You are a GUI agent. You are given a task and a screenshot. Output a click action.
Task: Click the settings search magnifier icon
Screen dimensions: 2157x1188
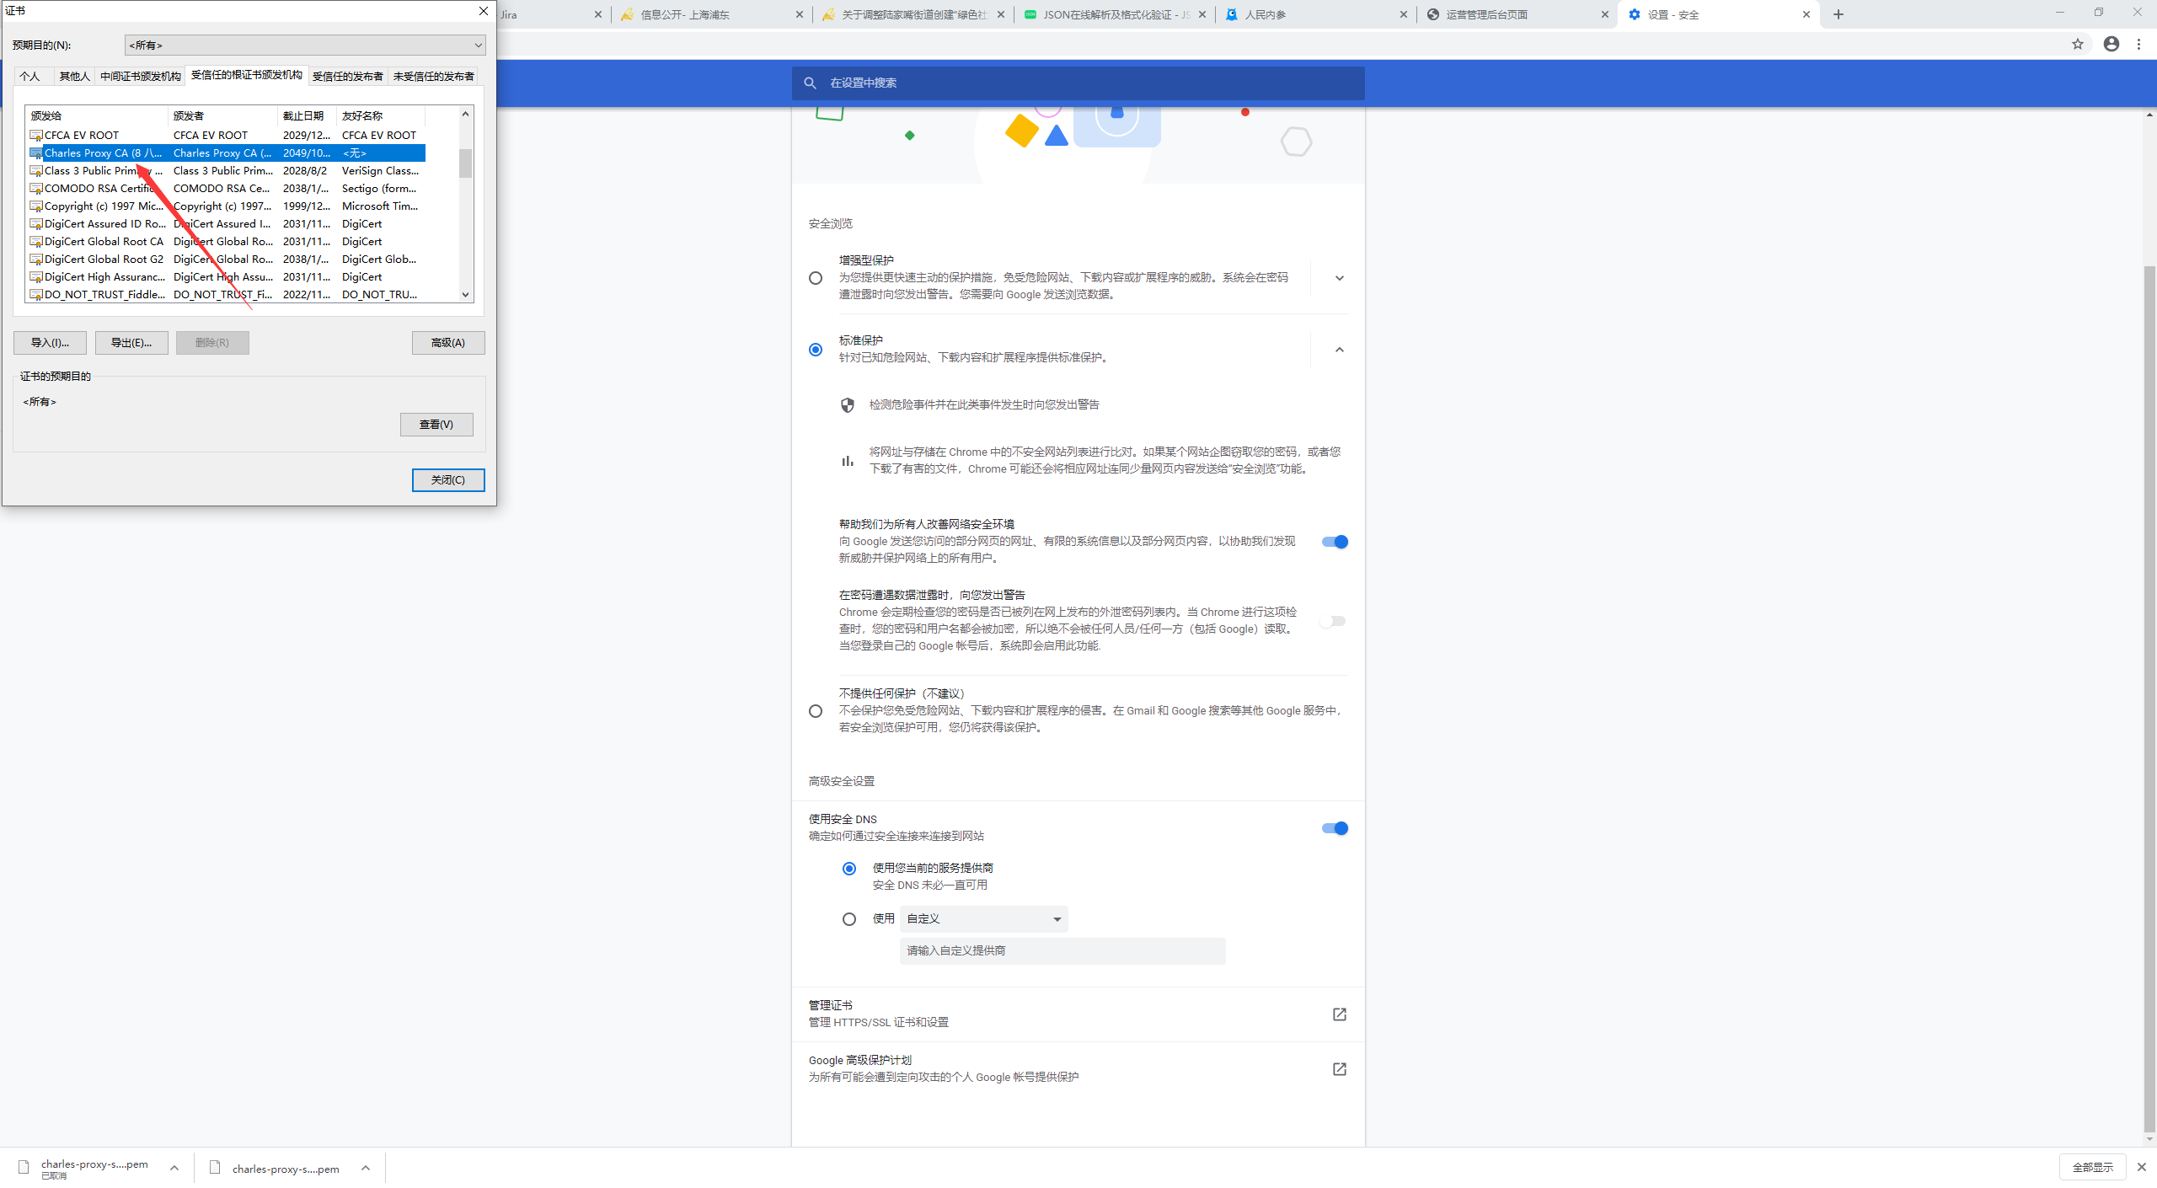[810, 83]
